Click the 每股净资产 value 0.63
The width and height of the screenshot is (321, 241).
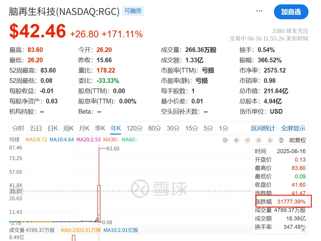coord(52,101)
